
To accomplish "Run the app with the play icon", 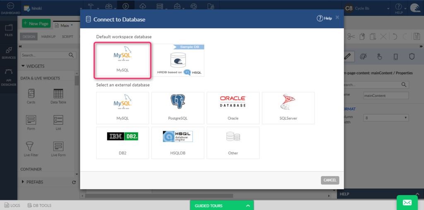I will (125, 6).
